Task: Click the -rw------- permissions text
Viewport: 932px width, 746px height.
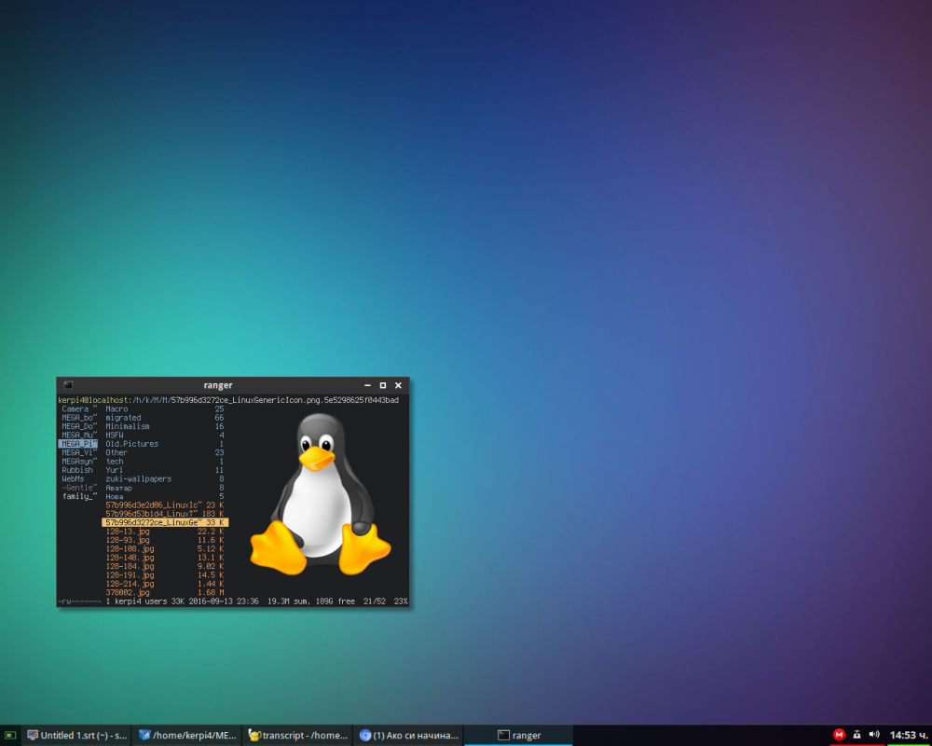Action: [79, 601]
